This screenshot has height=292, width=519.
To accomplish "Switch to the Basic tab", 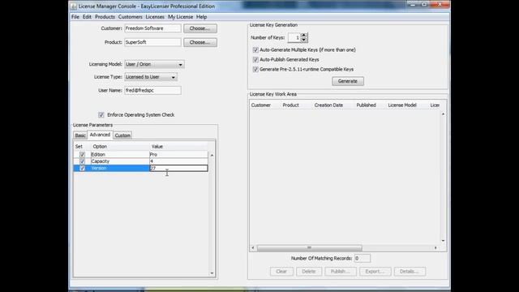I will point(80,135).
